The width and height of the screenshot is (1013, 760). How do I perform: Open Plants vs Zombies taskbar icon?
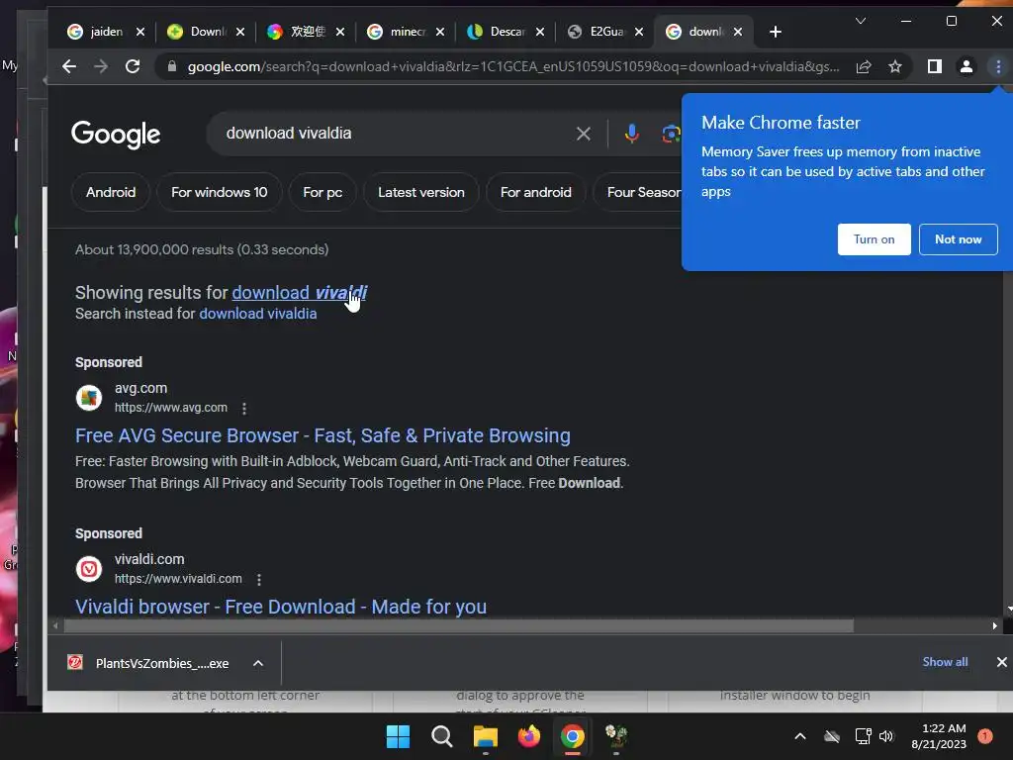pyautogui.click(x=616, y=736)
